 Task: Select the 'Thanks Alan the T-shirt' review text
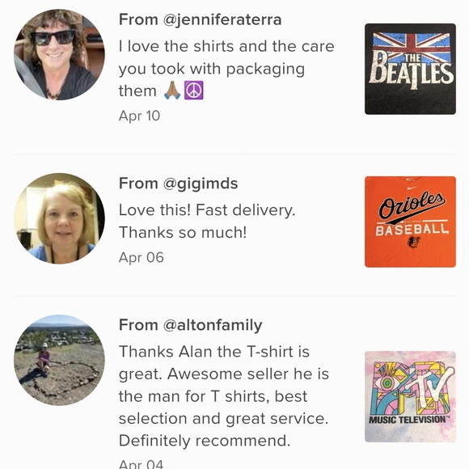point(224,396)
